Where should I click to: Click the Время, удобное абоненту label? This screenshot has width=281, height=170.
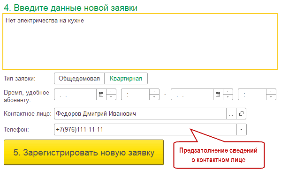26,96
